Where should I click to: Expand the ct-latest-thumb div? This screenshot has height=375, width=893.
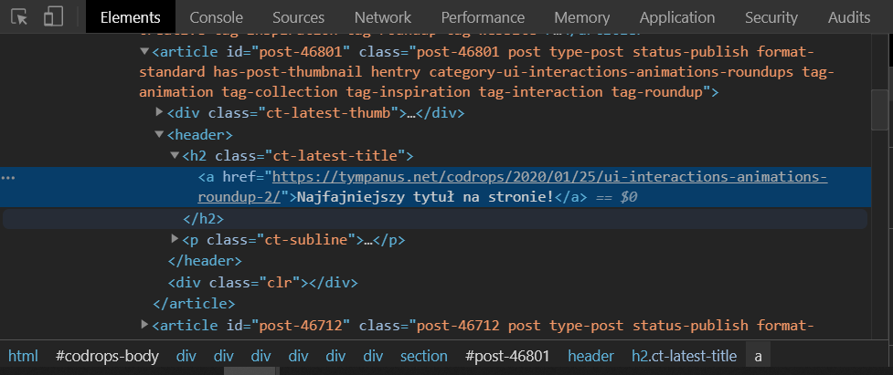pos(159,112)
